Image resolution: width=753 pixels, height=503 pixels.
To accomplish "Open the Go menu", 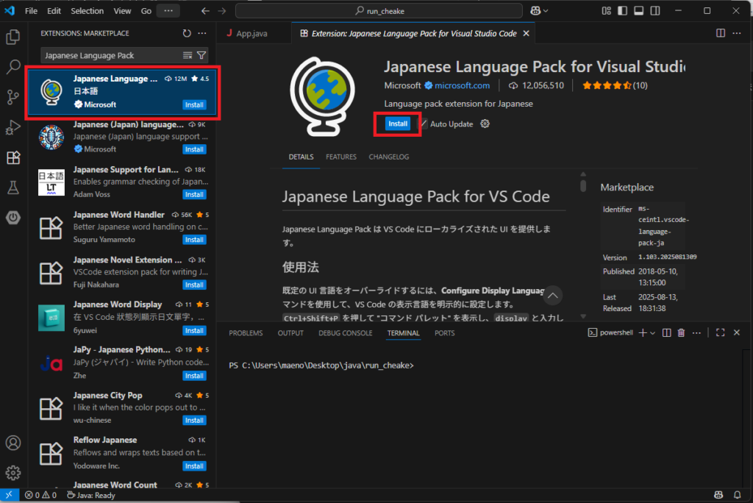I will [146, 10].
